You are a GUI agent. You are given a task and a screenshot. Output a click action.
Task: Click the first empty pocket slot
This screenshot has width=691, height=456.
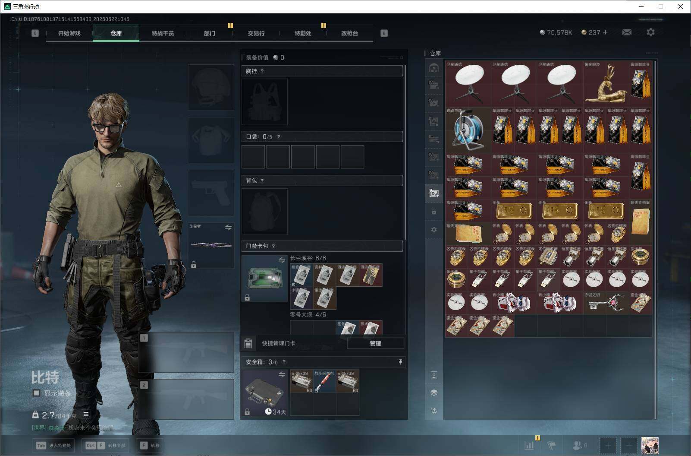click(253, 157)
